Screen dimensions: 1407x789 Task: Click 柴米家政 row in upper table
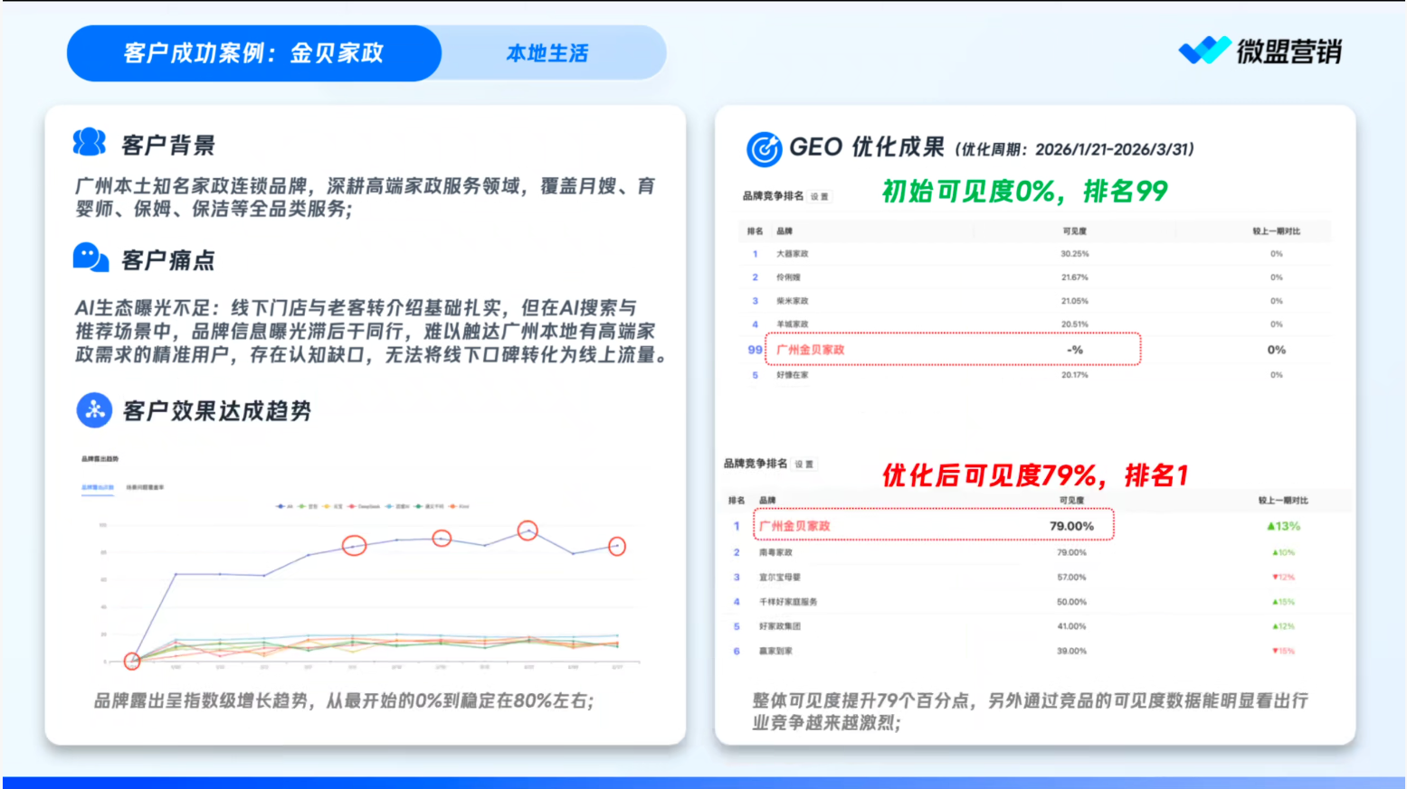1034,301
